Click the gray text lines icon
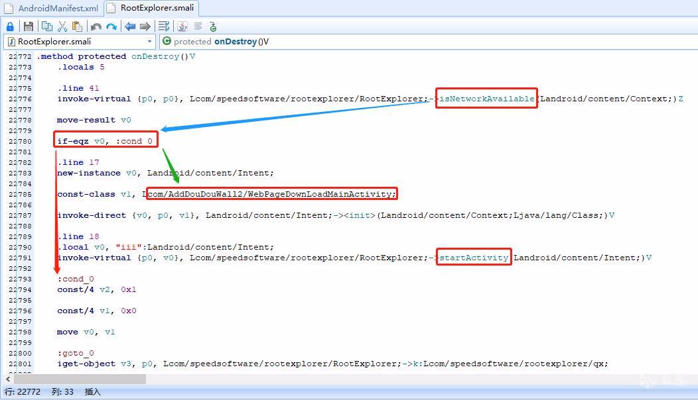 click(198, 26)
